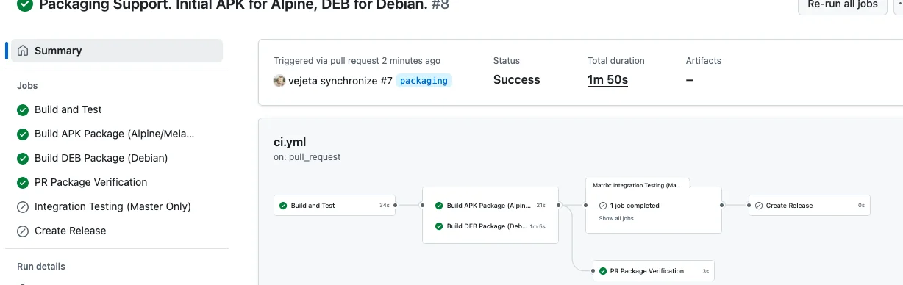
Task: Click the Build and Test graph node
Action: click(x=335, y=206)
